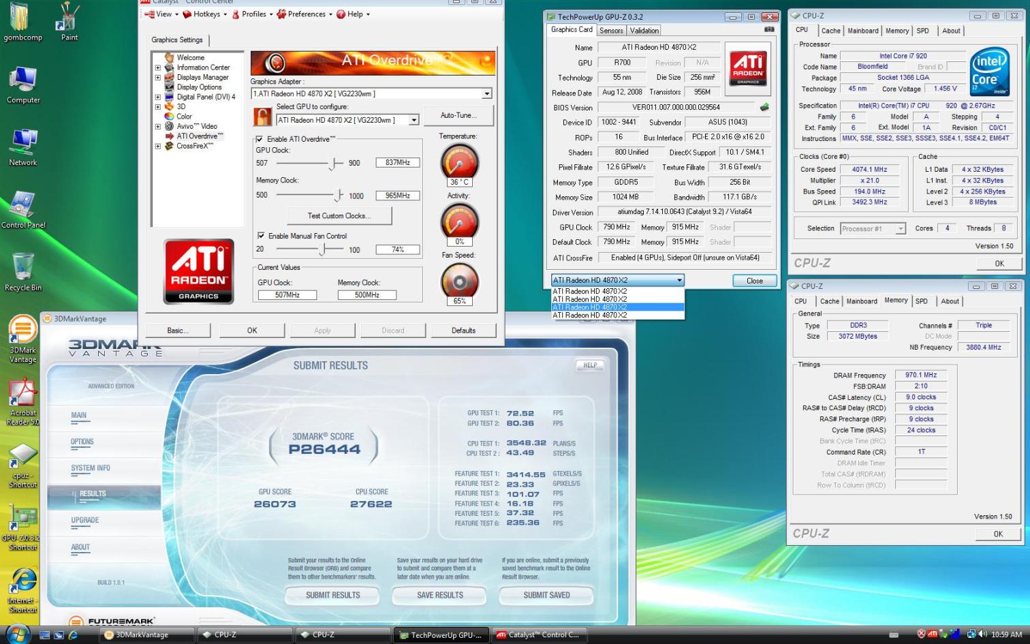The height and width of the screenshot is (644, 1030).
Task: Click the 837MHz GPU clock field
Action: [397, 163]
